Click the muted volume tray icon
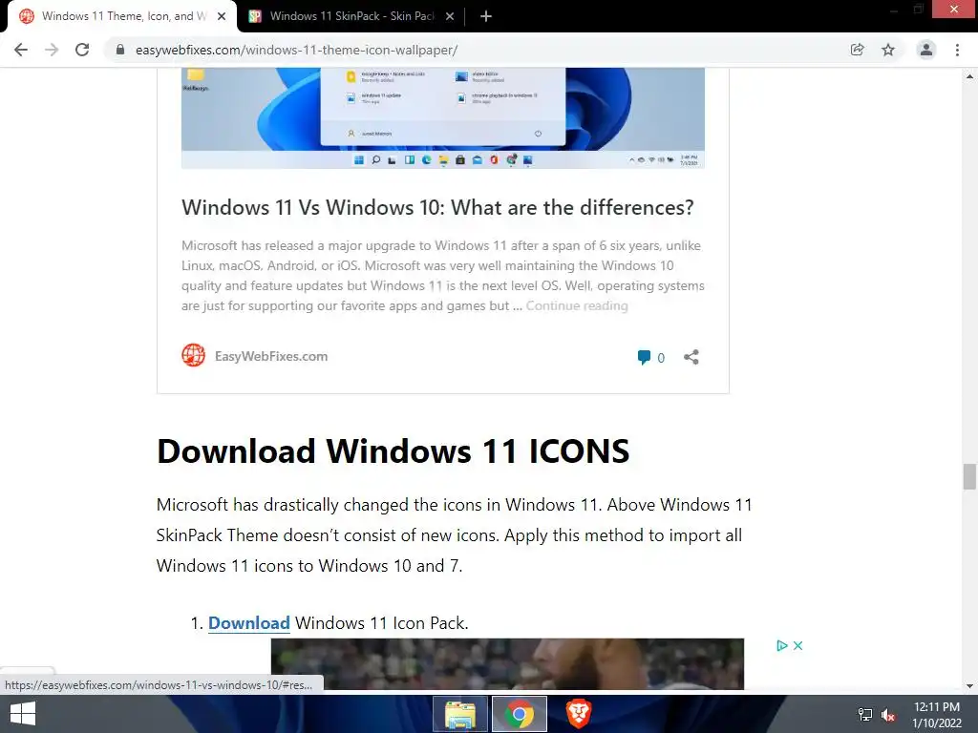Viewport: 978px width, 733px height. (888, 715)
